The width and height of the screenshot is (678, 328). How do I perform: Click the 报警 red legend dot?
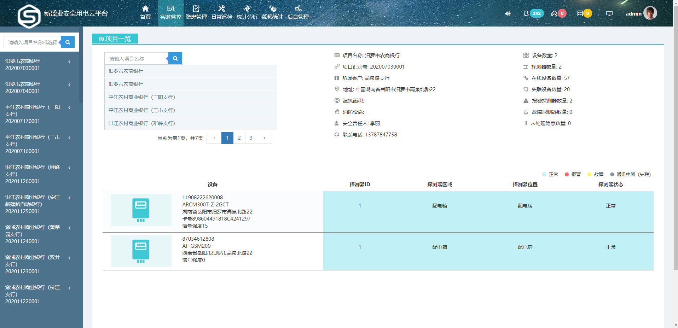pos(567,174)
